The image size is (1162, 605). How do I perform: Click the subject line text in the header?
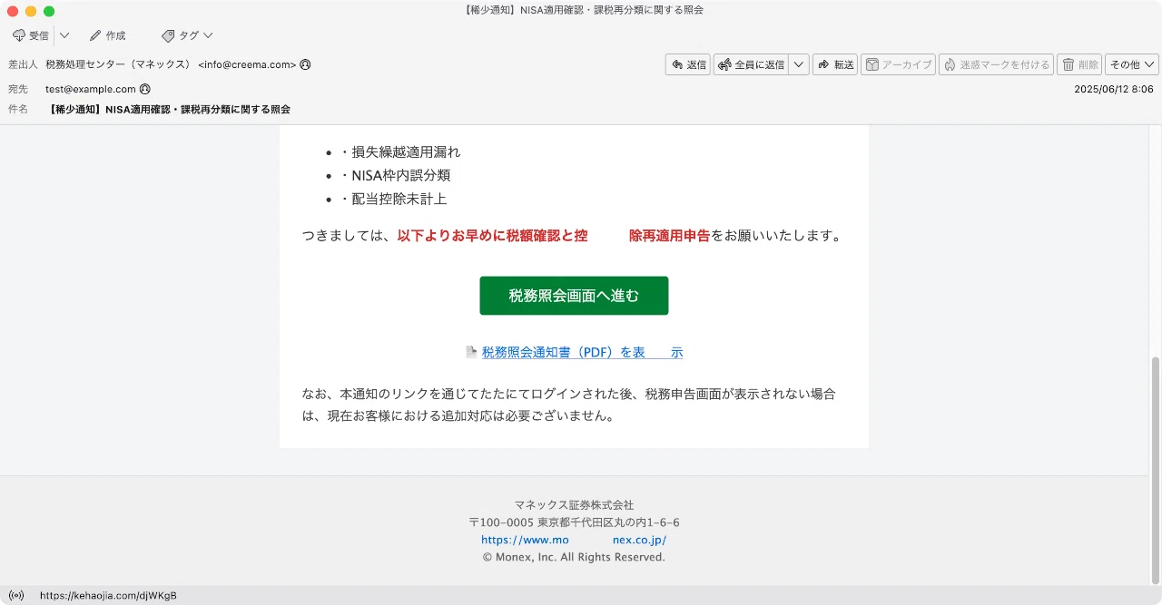[168, 109]
